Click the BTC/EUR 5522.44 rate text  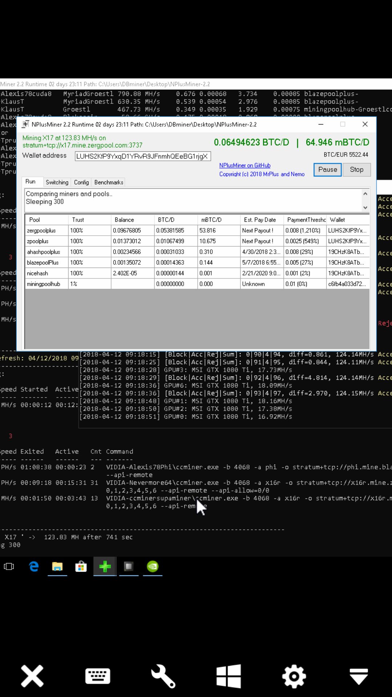tap(346, 155)
